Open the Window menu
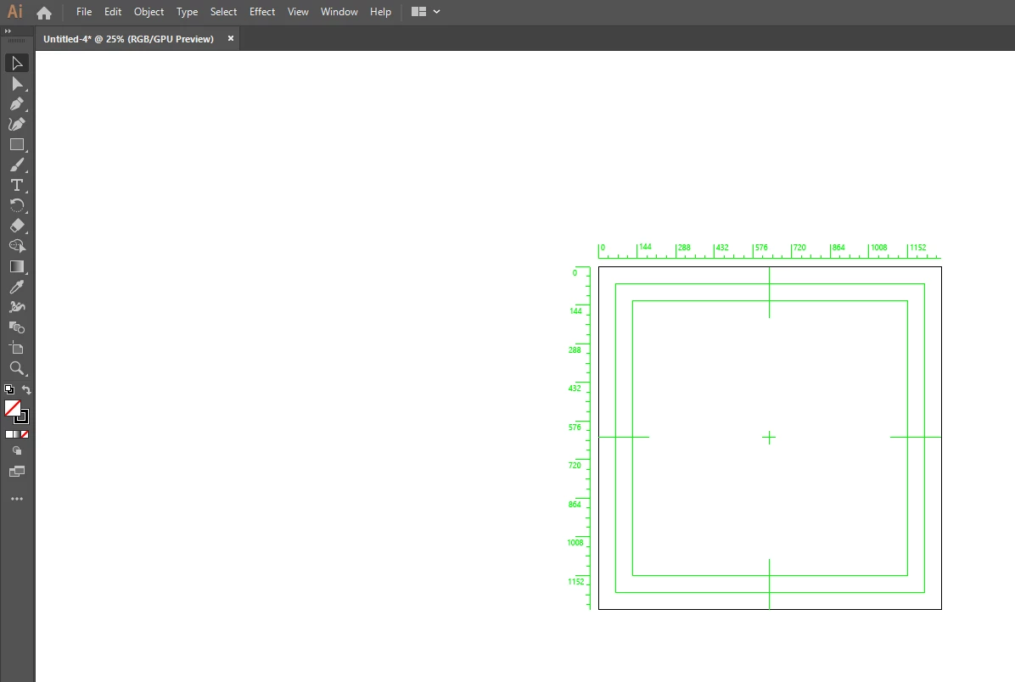 (339, 12)
